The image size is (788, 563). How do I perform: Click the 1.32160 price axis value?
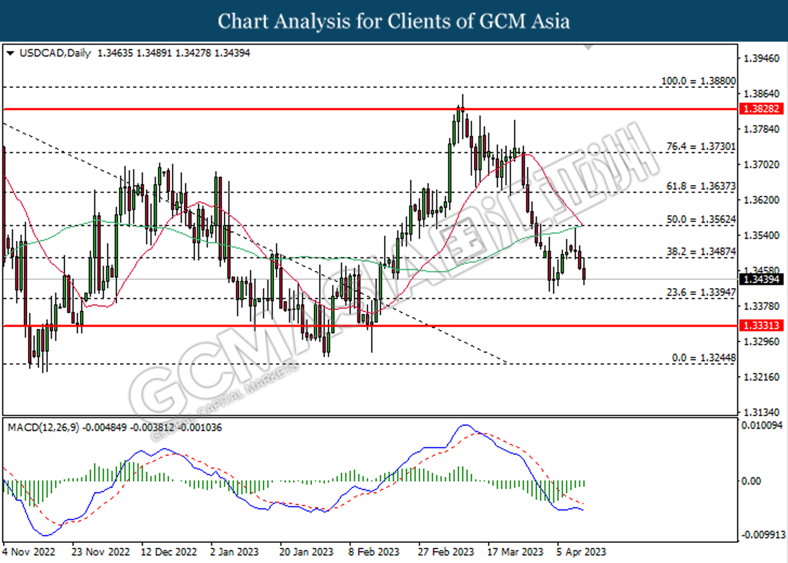tap(762, 377)
